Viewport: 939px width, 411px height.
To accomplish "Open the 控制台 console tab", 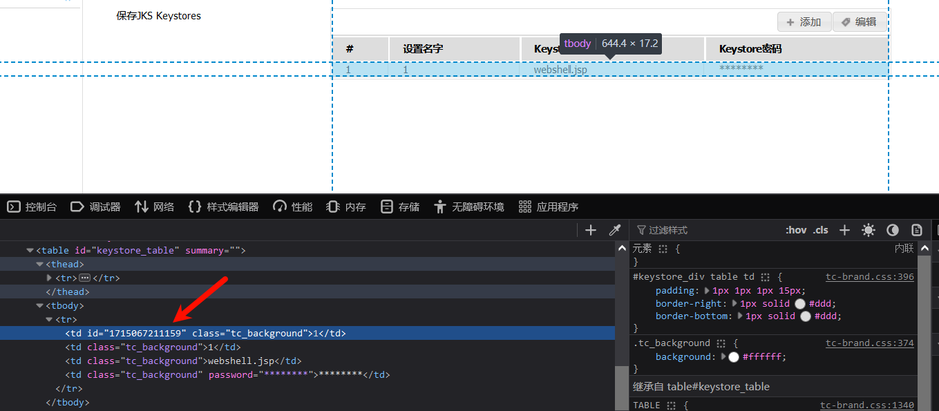I will (32, 207).
